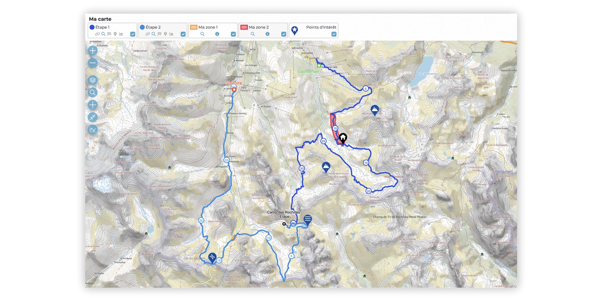Open the map layers selector
Viewport: 603px width, 306px height.
click(x=92, y=80)
